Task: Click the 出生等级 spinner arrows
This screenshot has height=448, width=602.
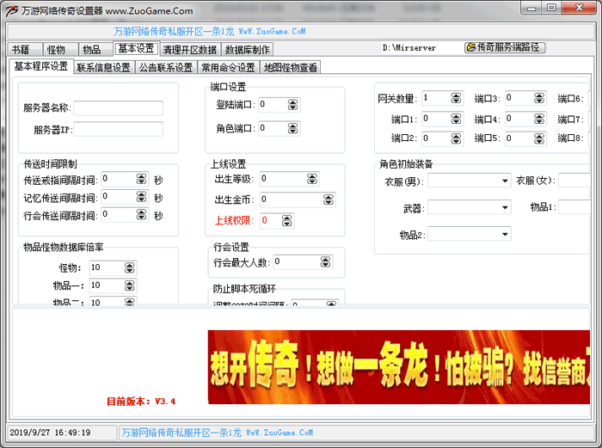Action: pyautogui.click(x=312, y=179)
